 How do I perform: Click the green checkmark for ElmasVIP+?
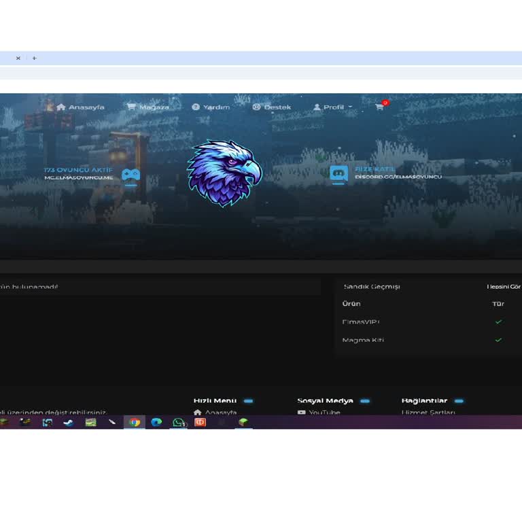[498, 322]
